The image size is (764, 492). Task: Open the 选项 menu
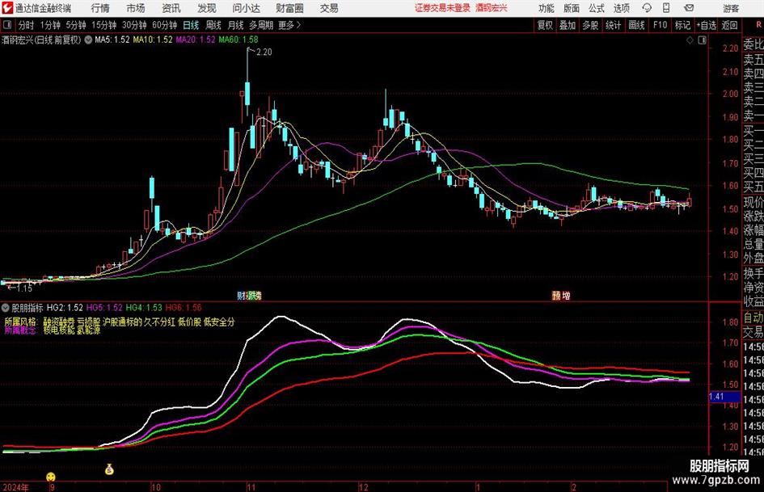[x=621, y=8]
